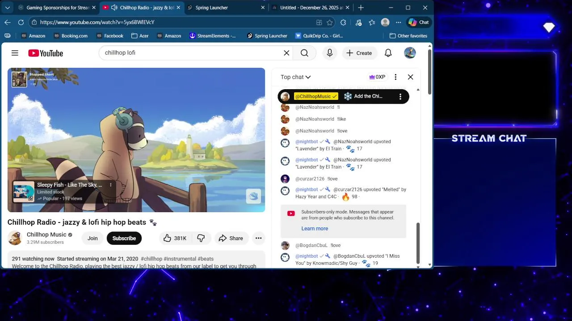The width and height of the screenshot is (572, 321).
Task: Open Chillhop Music channel avatar
Action: tap(15, 238)
